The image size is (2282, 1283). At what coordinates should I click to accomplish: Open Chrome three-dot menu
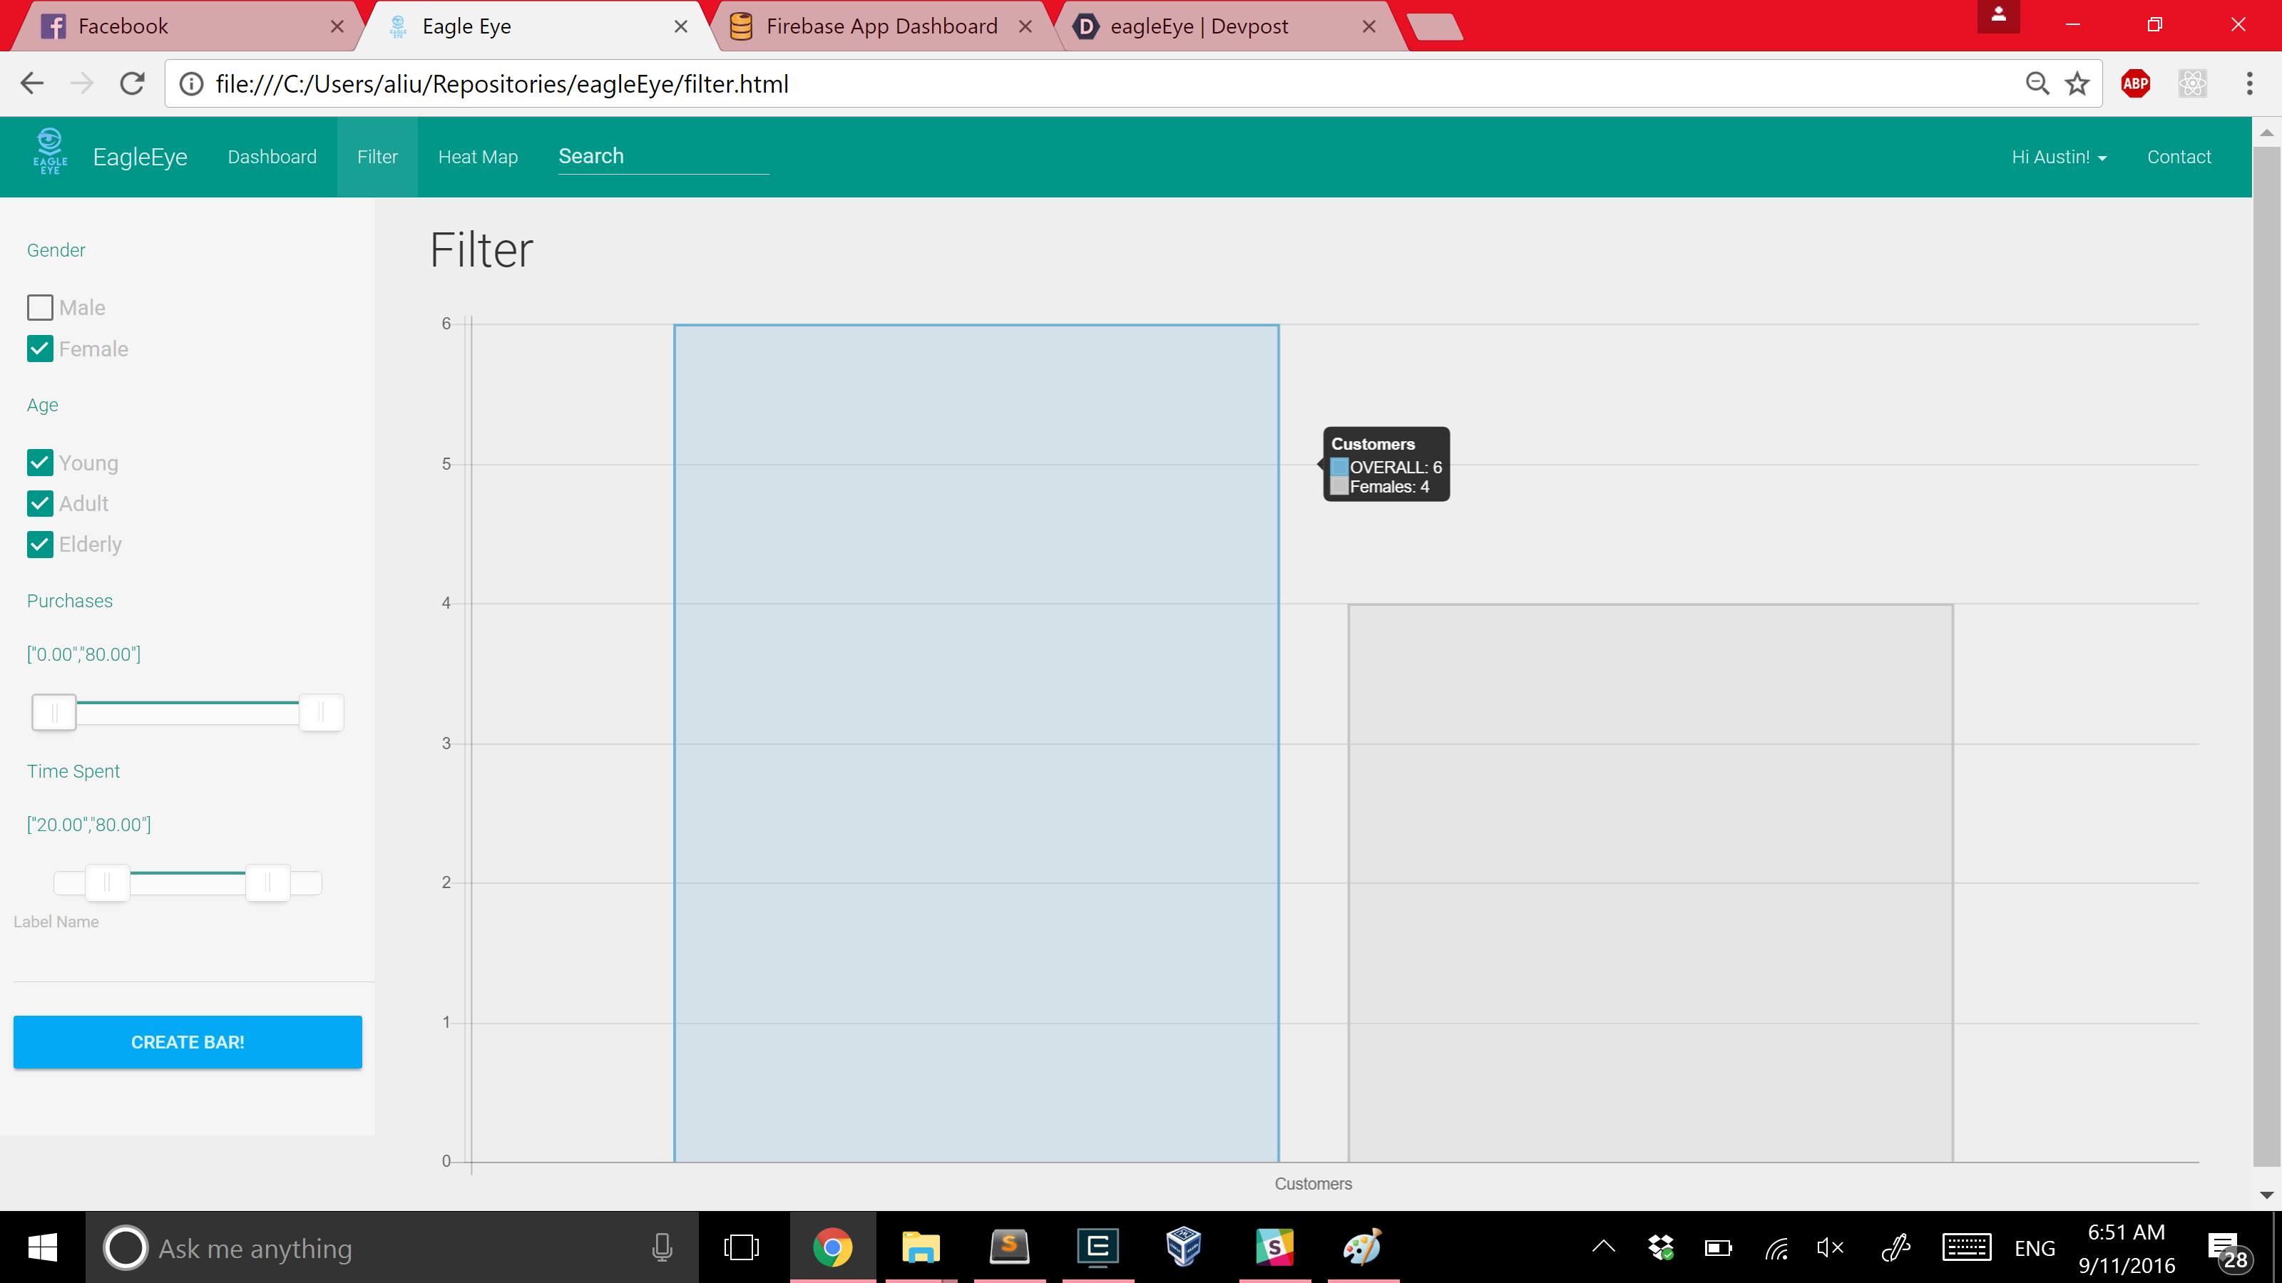[2249, 84]
